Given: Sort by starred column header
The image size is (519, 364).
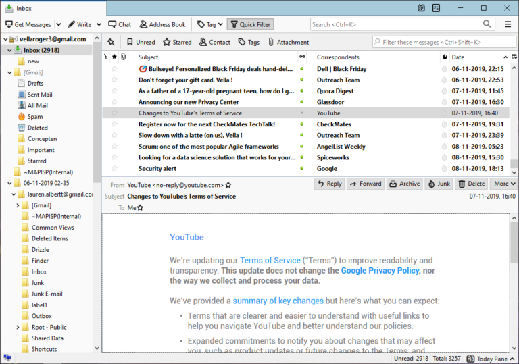Looking at the screenshot, I should [114, 57].
